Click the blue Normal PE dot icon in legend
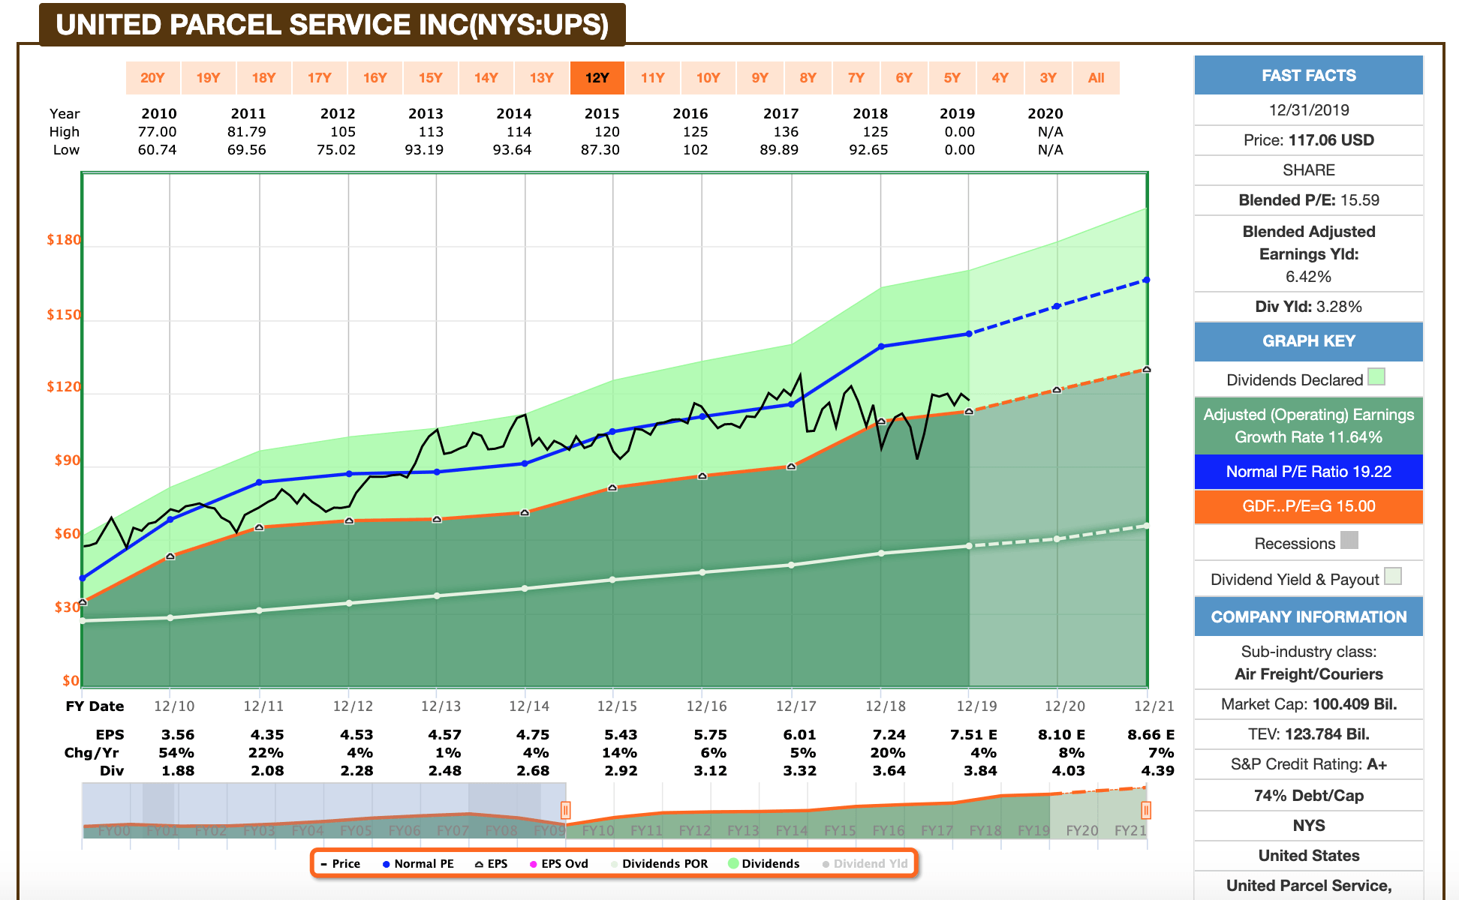The width and height of the screenshot is (1459, 900). pyautogui.click(x=386, y=863)
